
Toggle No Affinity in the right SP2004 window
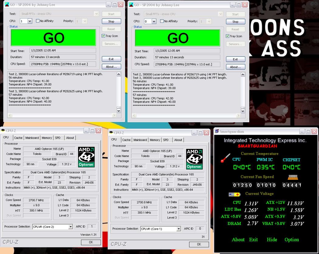pos(162,21)
